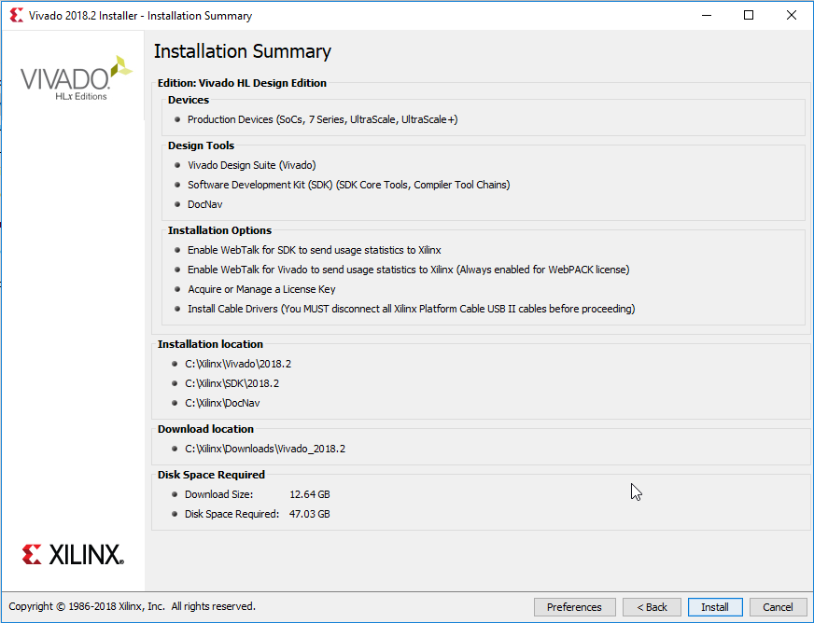Click the 12.64 GB download size value

310,495
